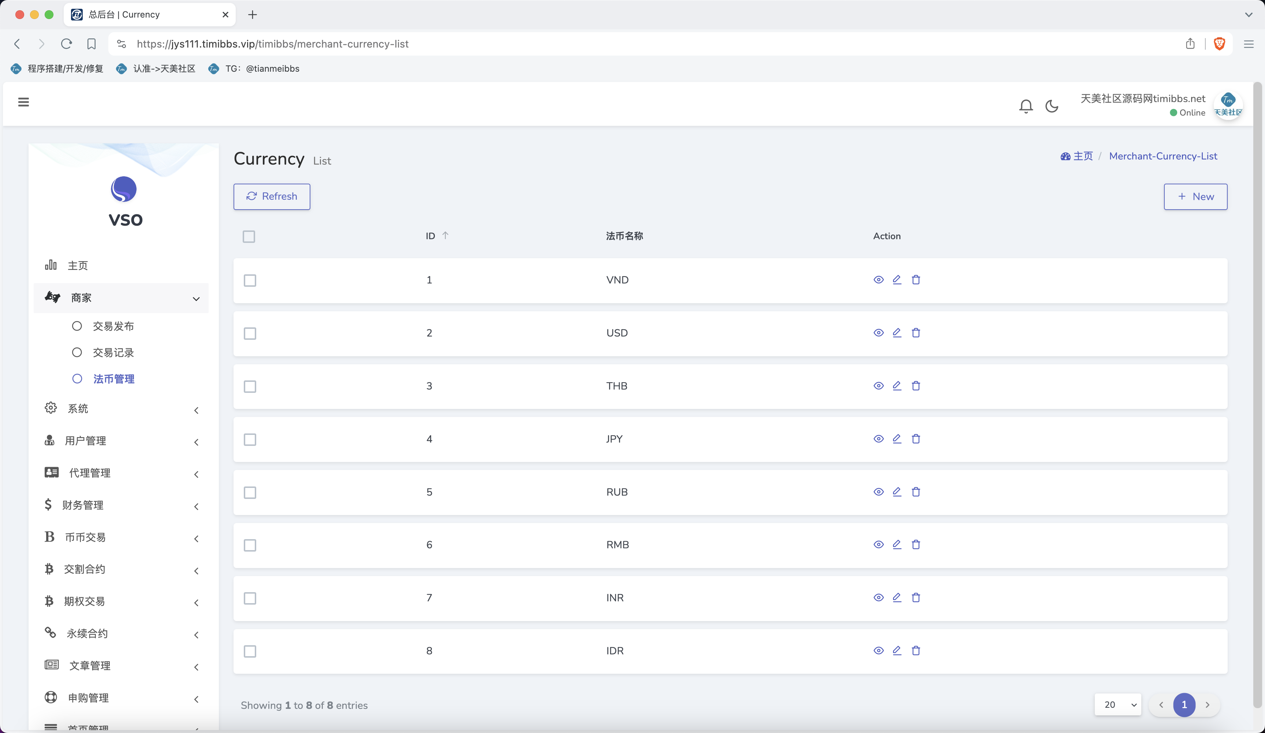Click the Refresh button
This screenshot has height=733, width=1265.
pos(272,197)
